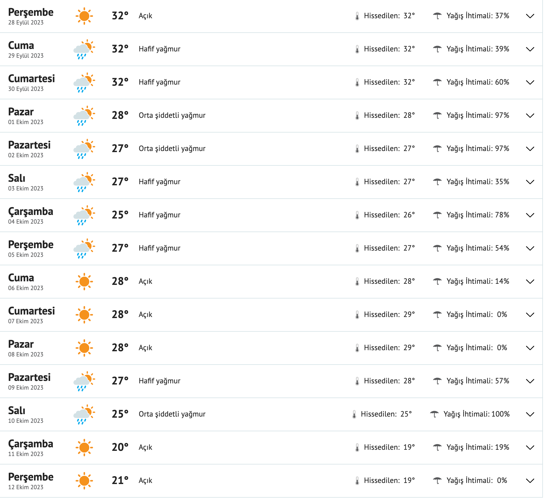Click the thermometer icon next to Hissedilen 32°
544x499 pixels.
358,16
